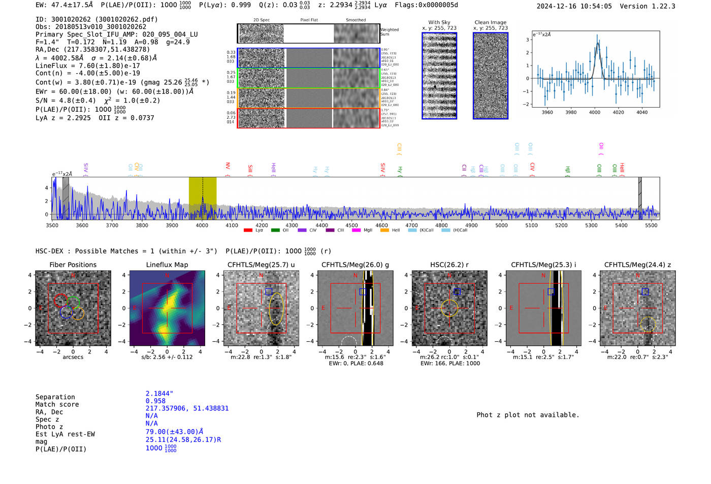Screen dimensions: 711x484
Task: Click the Version 1.22.3 text
Action: [x=648, y=6]
